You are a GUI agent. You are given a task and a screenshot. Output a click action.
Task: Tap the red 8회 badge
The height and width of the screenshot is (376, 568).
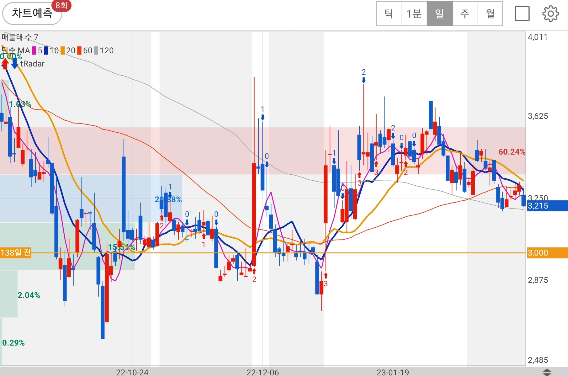61,5
